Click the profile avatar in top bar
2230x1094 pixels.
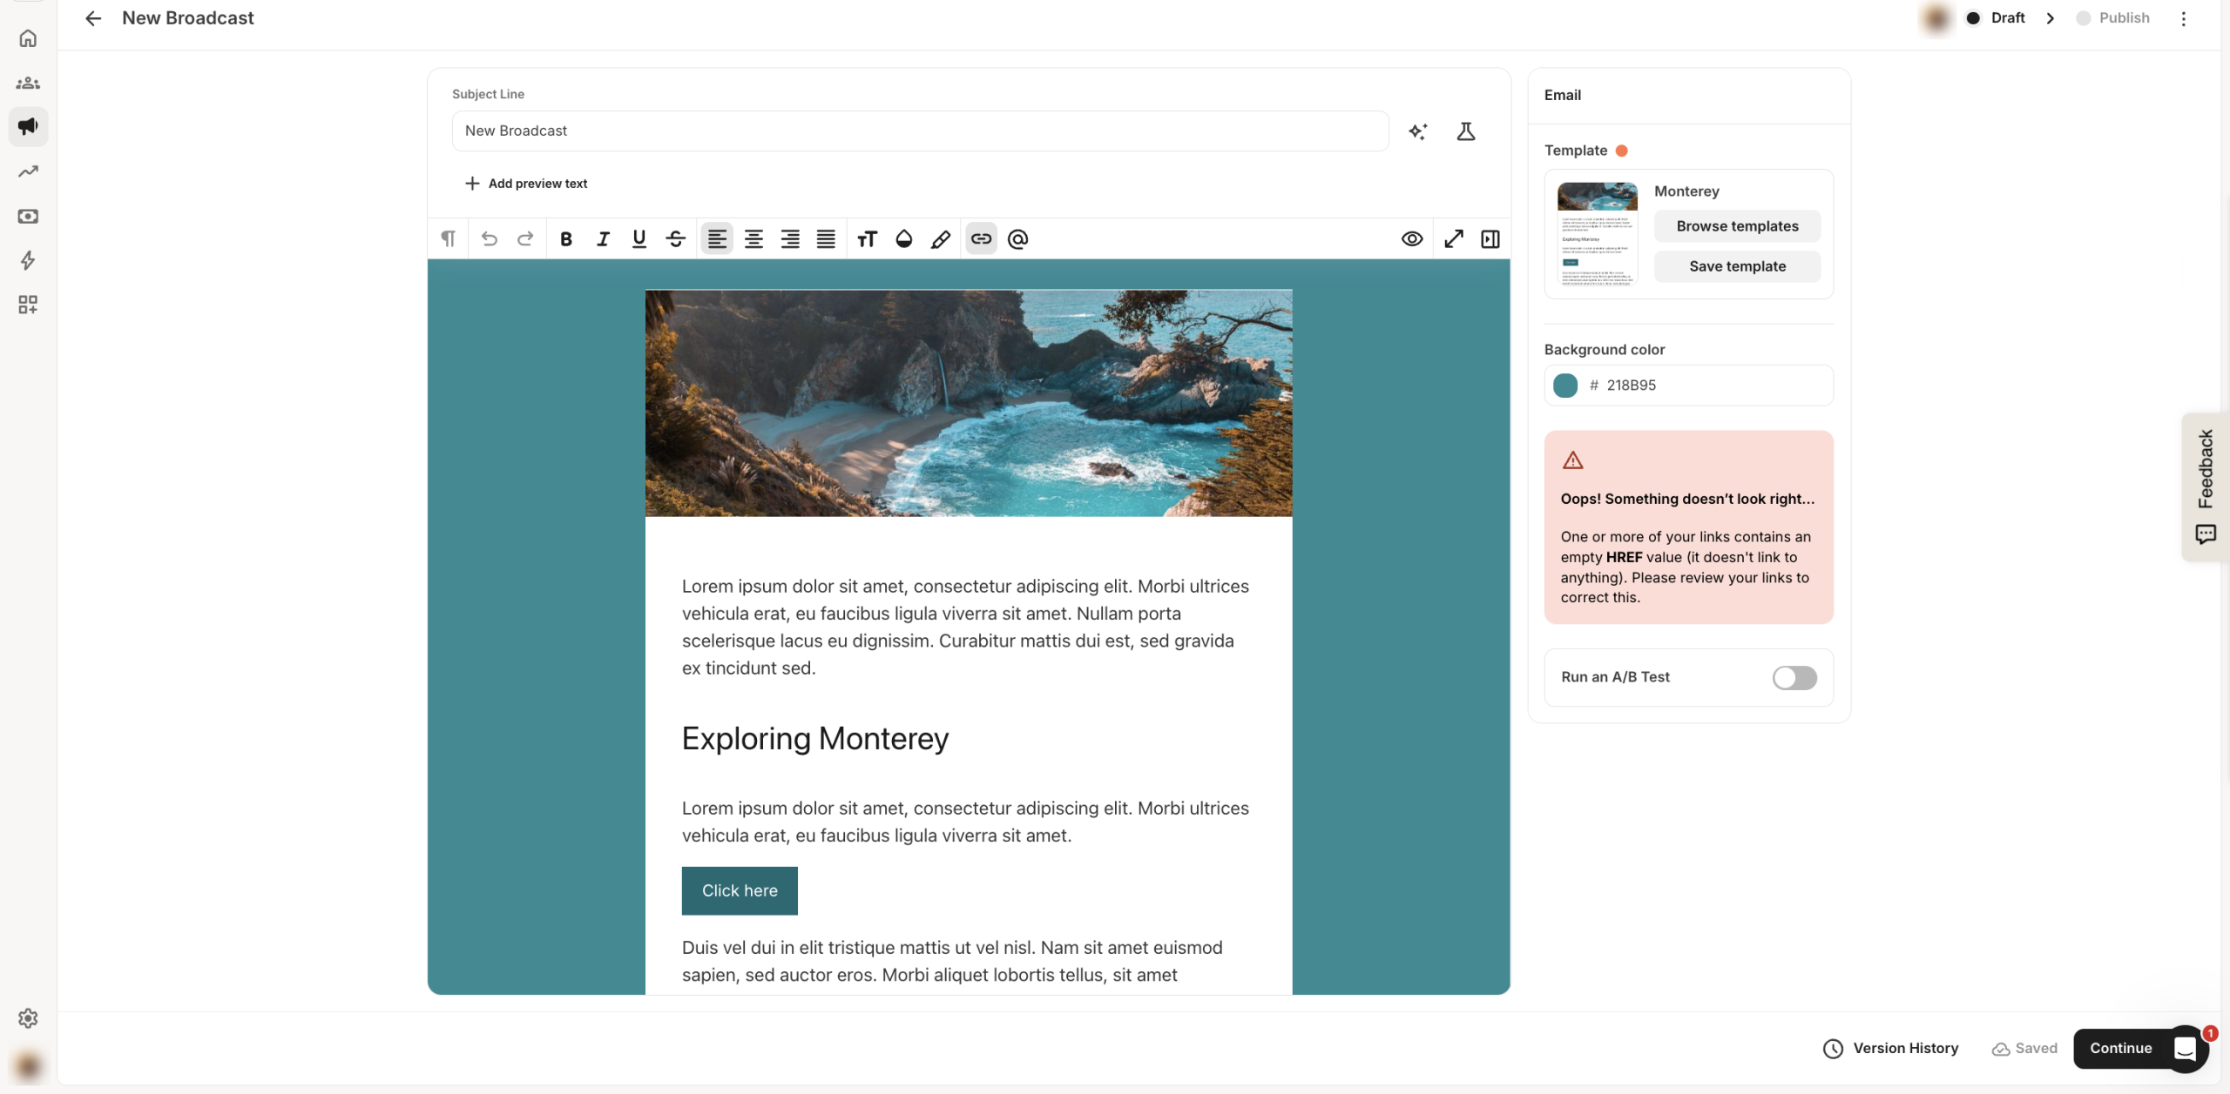(x=1936, y=18)
